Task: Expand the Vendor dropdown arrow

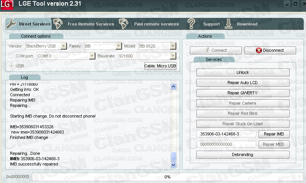Action: point(64,46)
